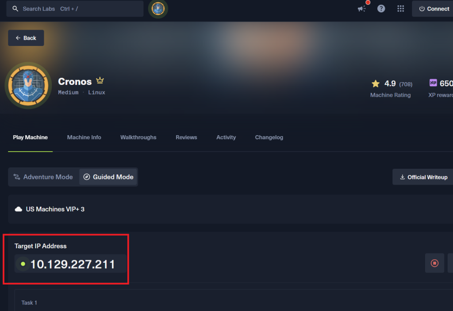Click the Task 1 label
The width and height of the screenshot is (453, 311).
pos(29,303)
